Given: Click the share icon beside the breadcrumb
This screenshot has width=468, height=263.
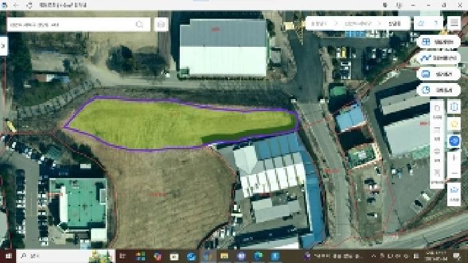Looking at the screenshot, I should pyautogui.click(x=421, y=23).
